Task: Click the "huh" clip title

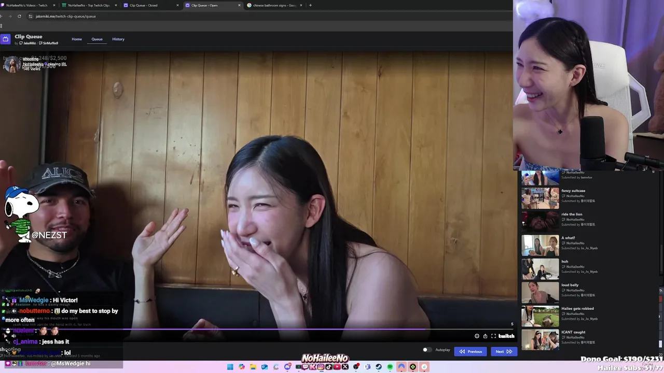Action: [x=564, y=262]
